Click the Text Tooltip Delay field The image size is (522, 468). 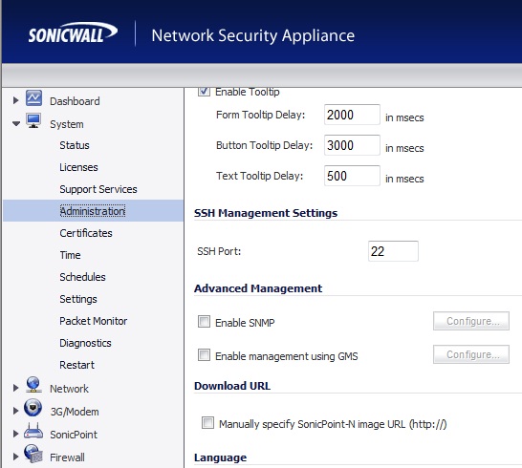pos(352,176)
